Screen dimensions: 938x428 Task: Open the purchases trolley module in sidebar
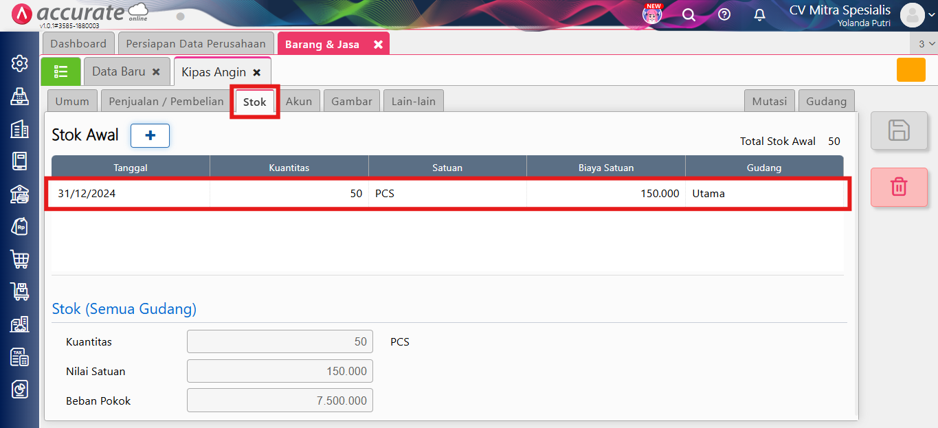click(x=19, y=291)
